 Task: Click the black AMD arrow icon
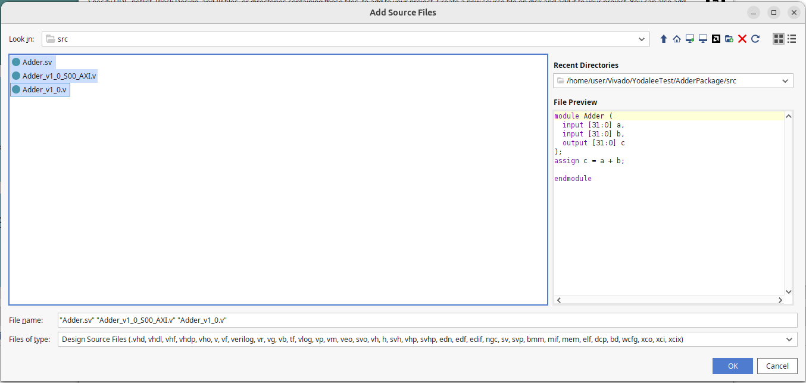coord(716,39)
